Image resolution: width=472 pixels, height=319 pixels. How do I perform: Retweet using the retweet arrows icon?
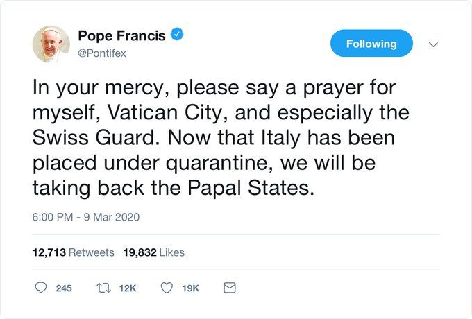(103, 288)
